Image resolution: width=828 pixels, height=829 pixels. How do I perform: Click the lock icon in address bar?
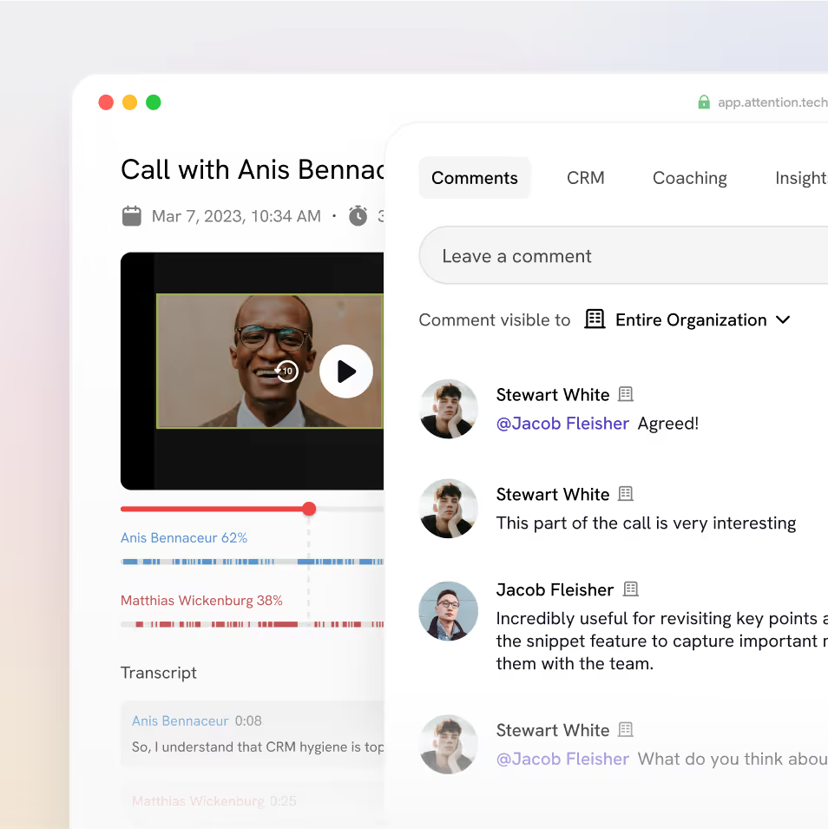click(704, 102)
